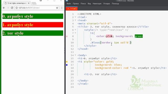
Task: Click the closing '</html>' tag line 23
Action: click(83, 84)
